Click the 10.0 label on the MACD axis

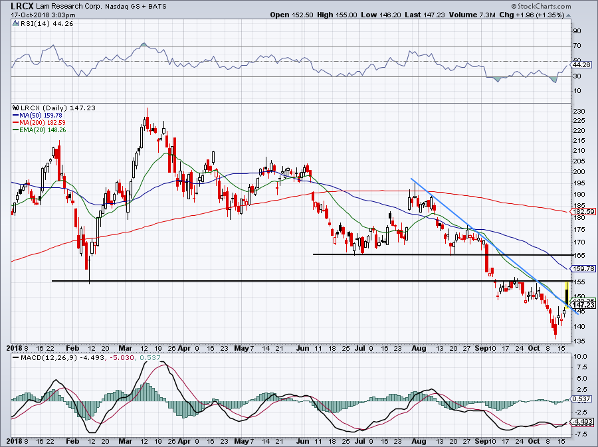580,357
